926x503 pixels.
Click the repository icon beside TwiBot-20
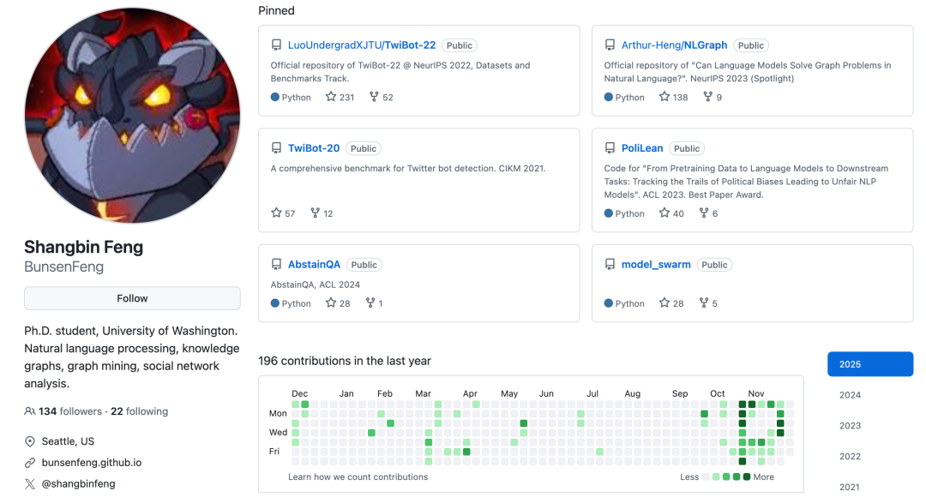[276, 148]
